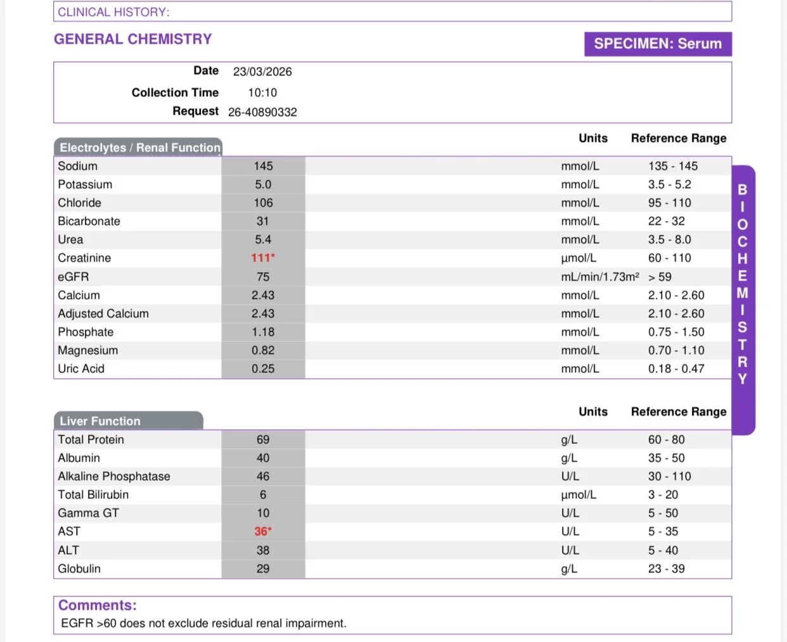The height and width of the screenshot is (642, 787).
Task: Click the GENERAL CHEMISTRY heading
Action: tap(133, 39)
